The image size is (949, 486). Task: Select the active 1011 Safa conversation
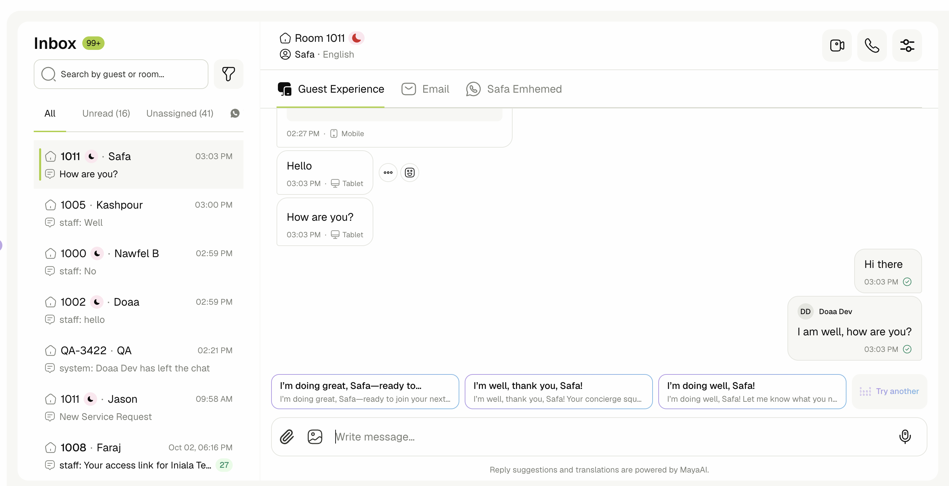[x=139, y=164]
